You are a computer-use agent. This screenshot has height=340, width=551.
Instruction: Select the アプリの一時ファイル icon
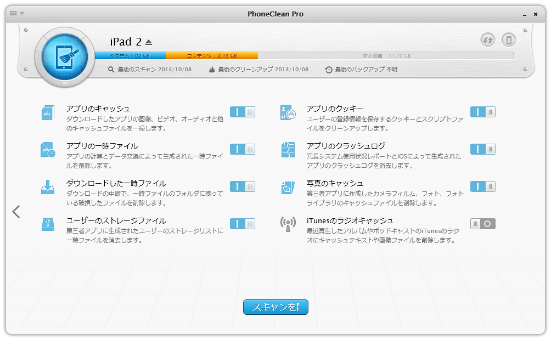(48, 150)
